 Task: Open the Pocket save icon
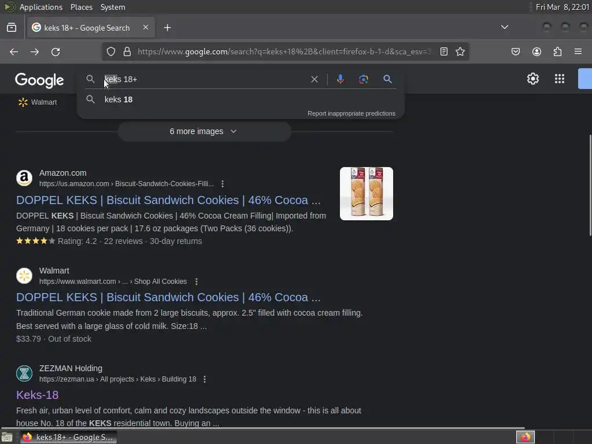(x=516, y=51)
